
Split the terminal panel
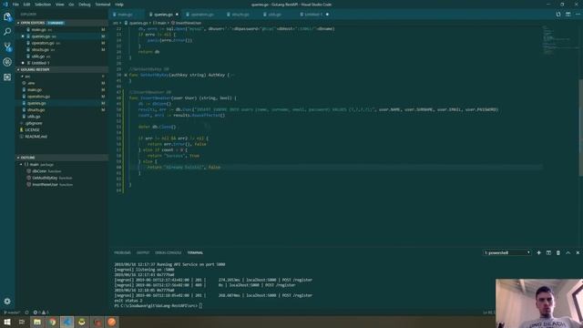pos(548,253)
